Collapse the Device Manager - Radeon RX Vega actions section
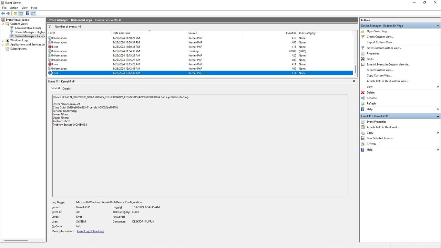The height and width of the screenshot is (248, 441). [438, 25]
